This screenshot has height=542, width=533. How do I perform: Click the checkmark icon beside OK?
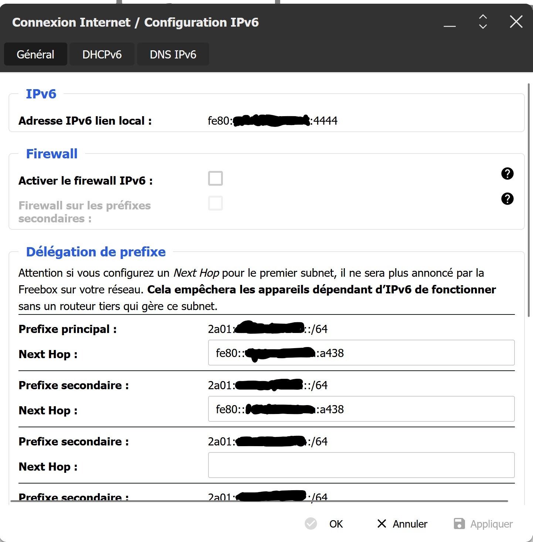coord(311,524)
